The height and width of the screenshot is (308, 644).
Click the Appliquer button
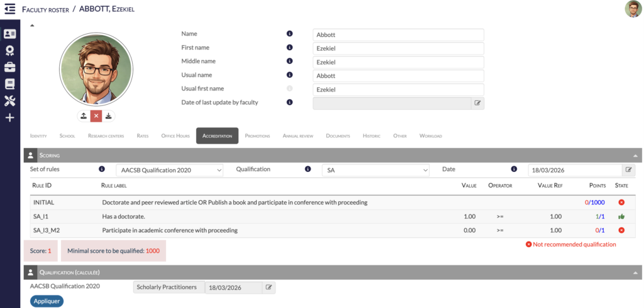[x=47, y=301]
